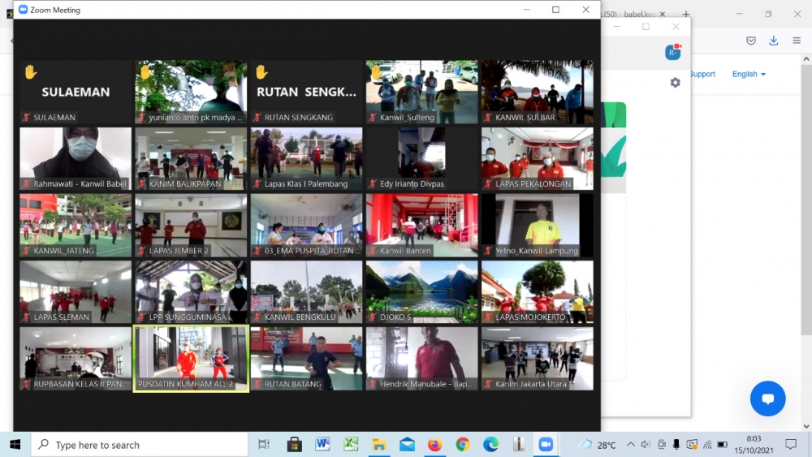Open the blue chat bubble widget

[767, 399]
